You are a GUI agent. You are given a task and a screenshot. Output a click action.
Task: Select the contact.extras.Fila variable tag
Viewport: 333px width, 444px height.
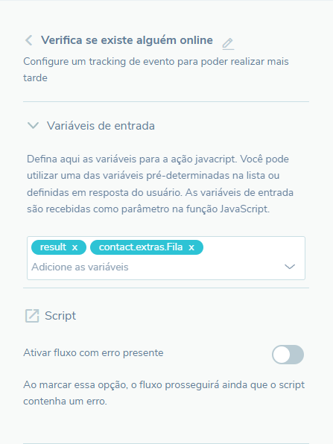coord(141,247)
